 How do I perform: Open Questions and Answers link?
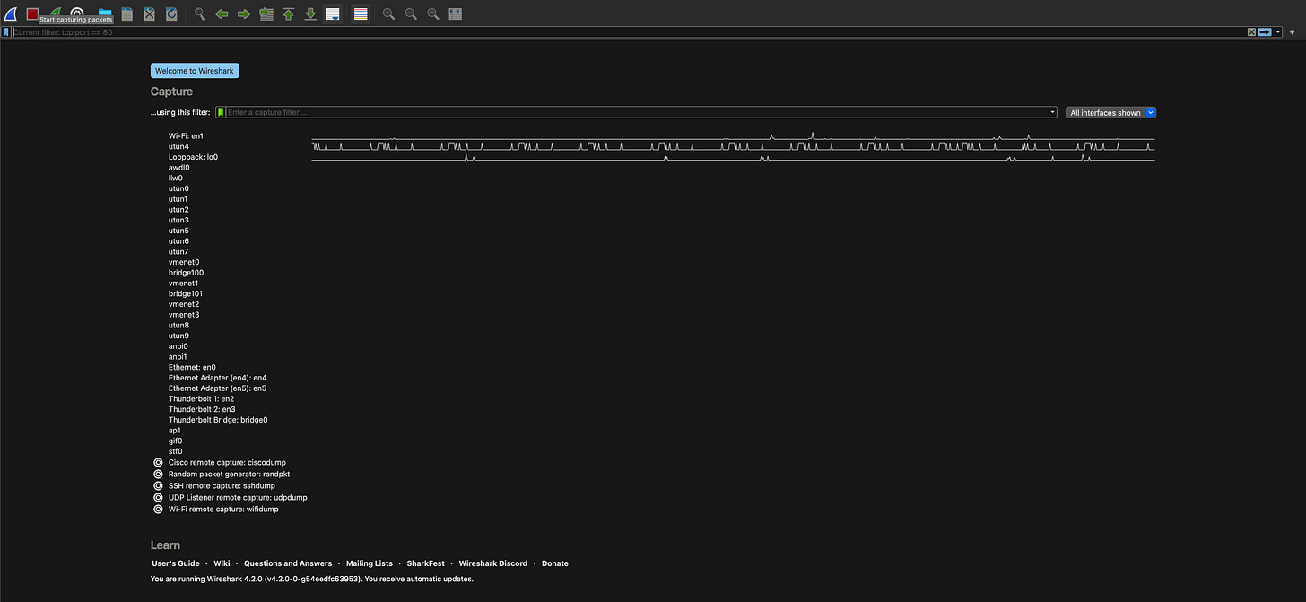pos(288,563)
